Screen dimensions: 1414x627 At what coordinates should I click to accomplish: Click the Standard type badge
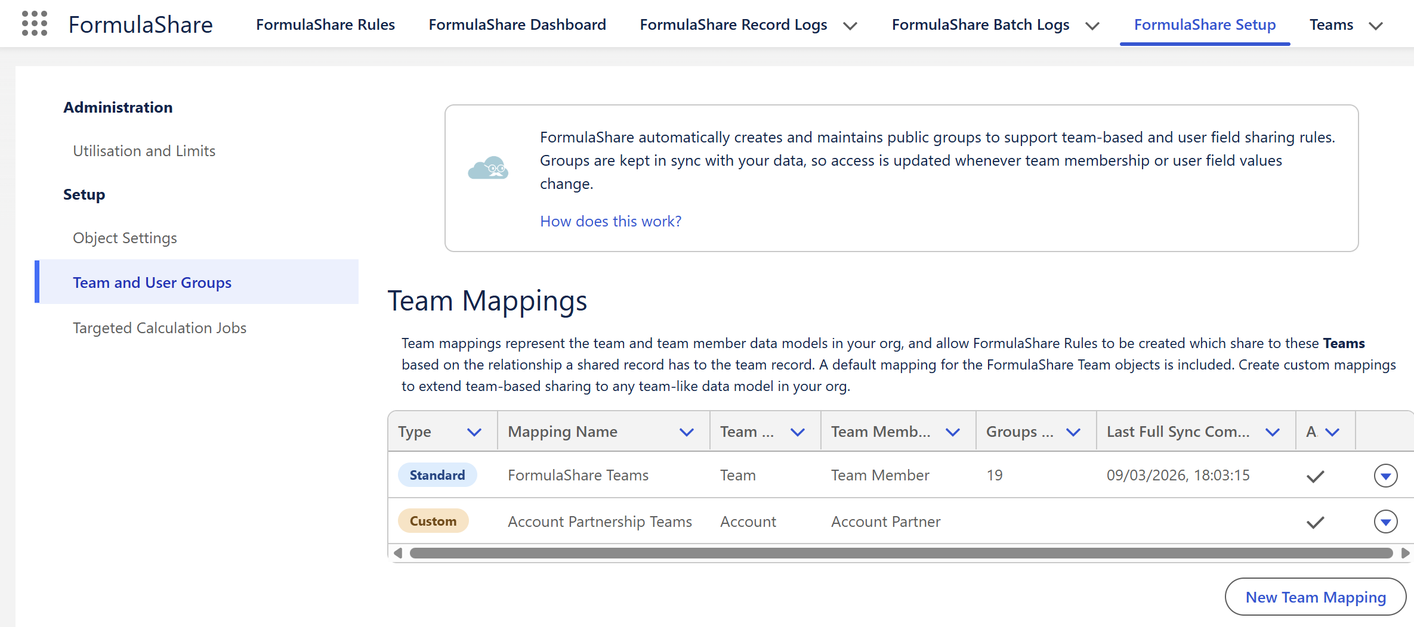click(437, 475)
